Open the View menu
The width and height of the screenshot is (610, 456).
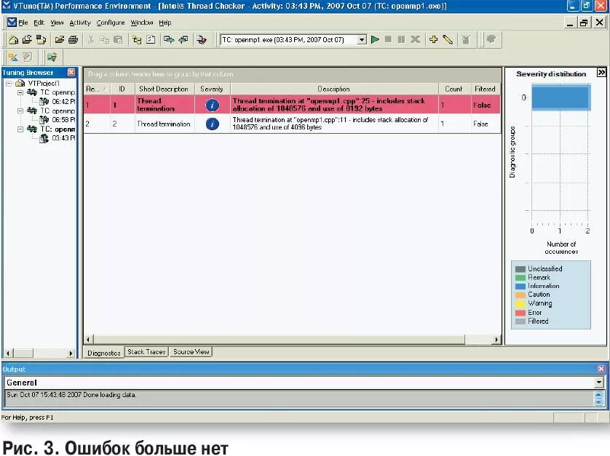pos(58,23)
